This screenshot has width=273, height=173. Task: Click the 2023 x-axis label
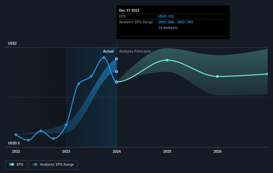point(66,151)
